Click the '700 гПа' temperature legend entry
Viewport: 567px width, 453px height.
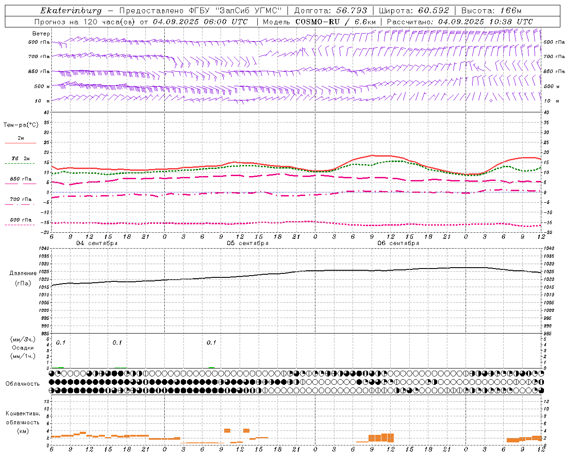[21, 200]
